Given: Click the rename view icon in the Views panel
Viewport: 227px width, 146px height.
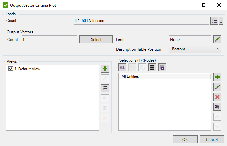Looking at the screenshot, I should [x=105, y=98].
